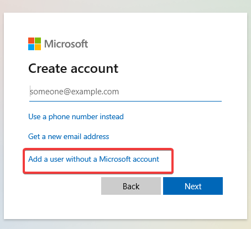Viewport: 251px width, 229px height.
Task: Click the red square in Microsoft logo
Action: point(31,40)
